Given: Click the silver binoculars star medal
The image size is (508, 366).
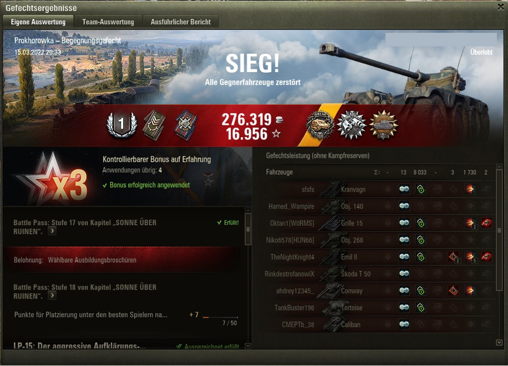Looking at the screenshot, I should (352, 125).
